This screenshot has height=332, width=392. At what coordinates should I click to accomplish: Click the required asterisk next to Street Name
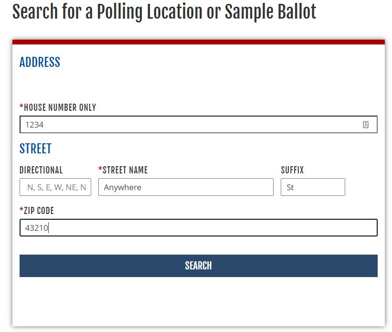click(x=100, y=170)
